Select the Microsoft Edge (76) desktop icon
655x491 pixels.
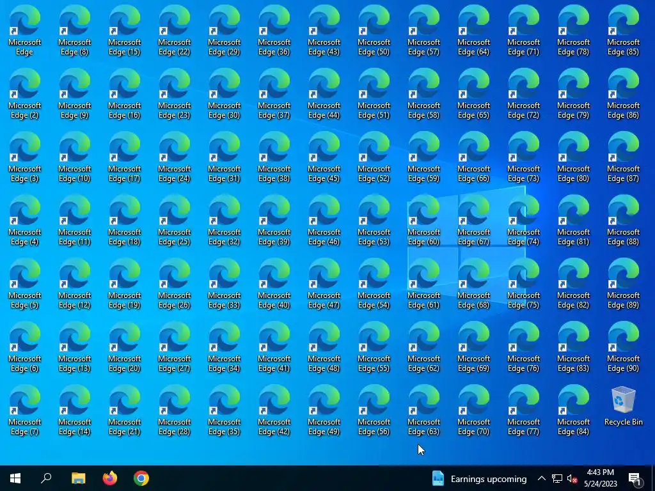pyautogui.click(x=524, y=347)
